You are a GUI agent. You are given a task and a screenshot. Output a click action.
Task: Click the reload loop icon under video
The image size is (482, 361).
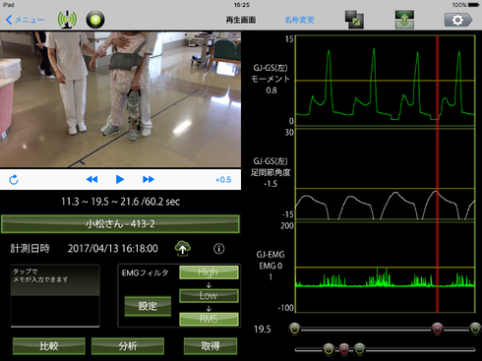14,180
